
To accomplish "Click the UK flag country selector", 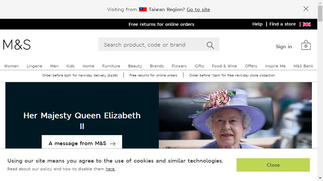I will 307,24.
